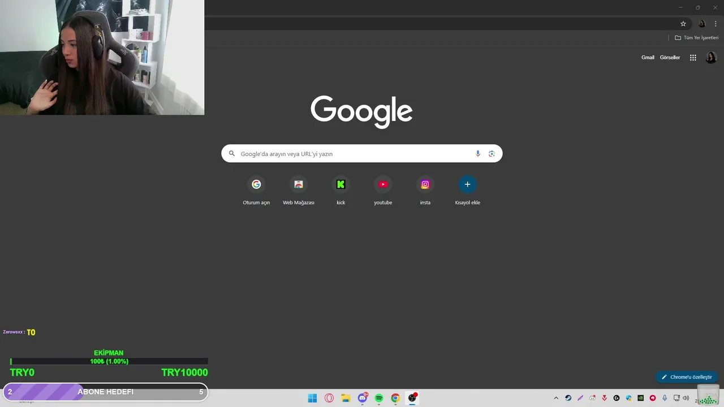
Task: Search by image with Google Lens icon
Action: 492,154
